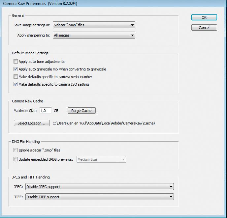Image resolution: width=227 pixels, height=218 pixels.
Task: Click the Maximum Size cache field
Action: pyautogui.click(x=46, y=111)
